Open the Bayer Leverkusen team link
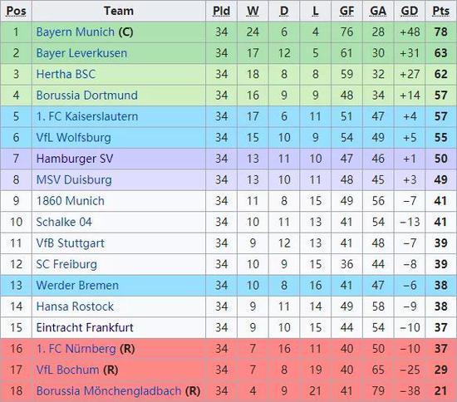 81,53
